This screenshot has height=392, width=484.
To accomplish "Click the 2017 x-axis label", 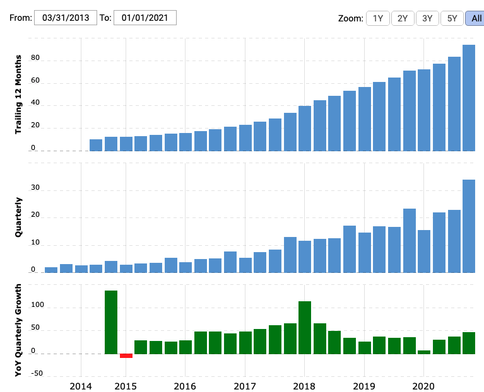I will (244, 386).
